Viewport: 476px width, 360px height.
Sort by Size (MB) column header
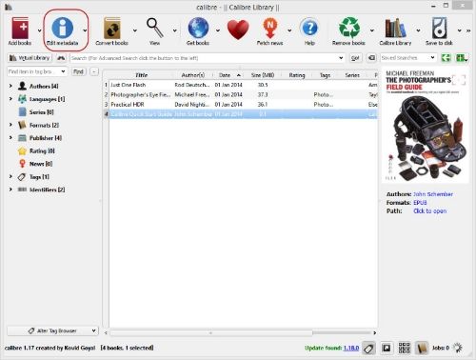tap(263, 75)
